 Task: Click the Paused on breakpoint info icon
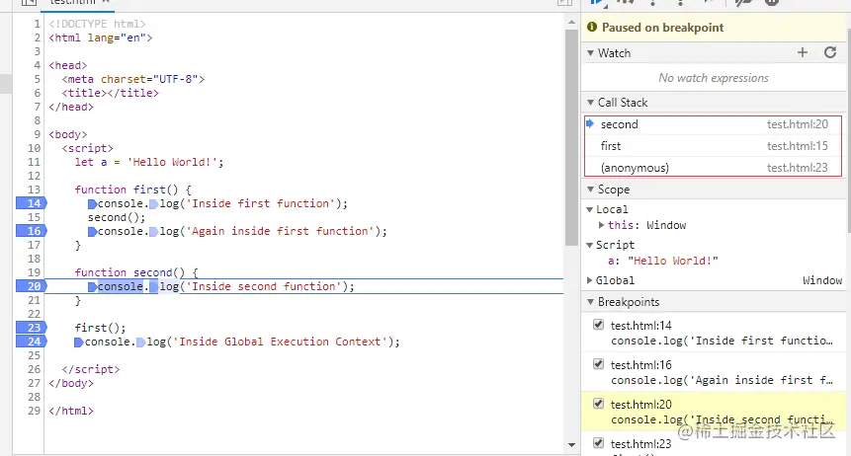coord(592,27)
